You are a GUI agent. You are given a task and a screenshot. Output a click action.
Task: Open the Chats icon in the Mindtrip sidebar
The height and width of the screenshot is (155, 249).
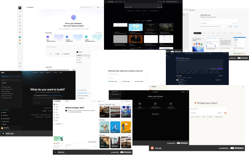click(x=55, y=104)
